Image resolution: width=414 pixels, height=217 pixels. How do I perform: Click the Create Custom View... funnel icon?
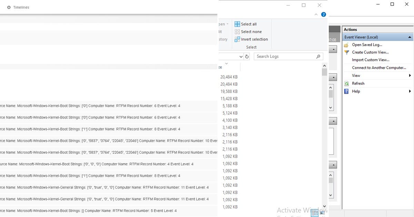(347, 52)
